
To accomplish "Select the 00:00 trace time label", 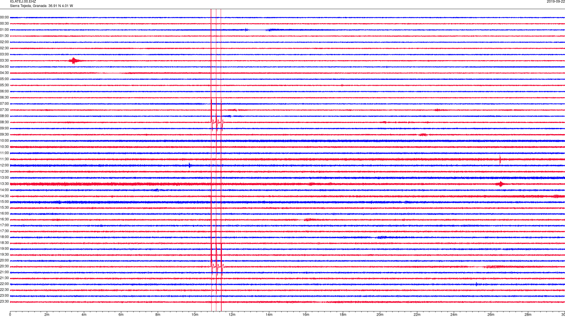I will (x=4, y=17).
